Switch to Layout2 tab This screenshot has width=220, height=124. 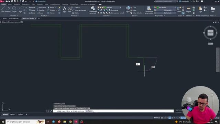pos(20,114)
